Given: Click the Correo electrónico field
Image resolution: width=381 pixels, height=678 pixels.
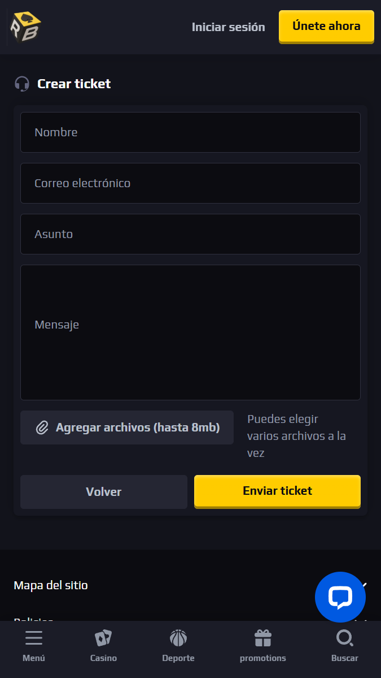Looking at the screenshot, I should coord(190,183).
